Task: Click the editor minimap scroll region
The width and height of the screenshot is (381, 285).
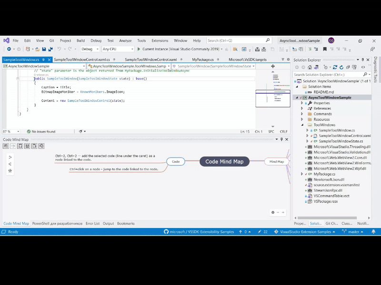Action: pos(273,98)
